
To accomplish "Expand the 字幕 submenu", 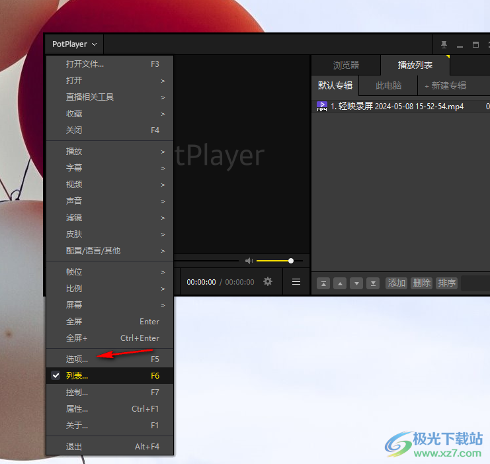I will coord(110,168).
